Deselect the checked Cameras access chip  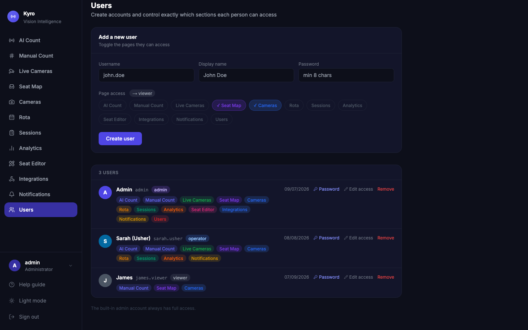(x=265, y=106)
